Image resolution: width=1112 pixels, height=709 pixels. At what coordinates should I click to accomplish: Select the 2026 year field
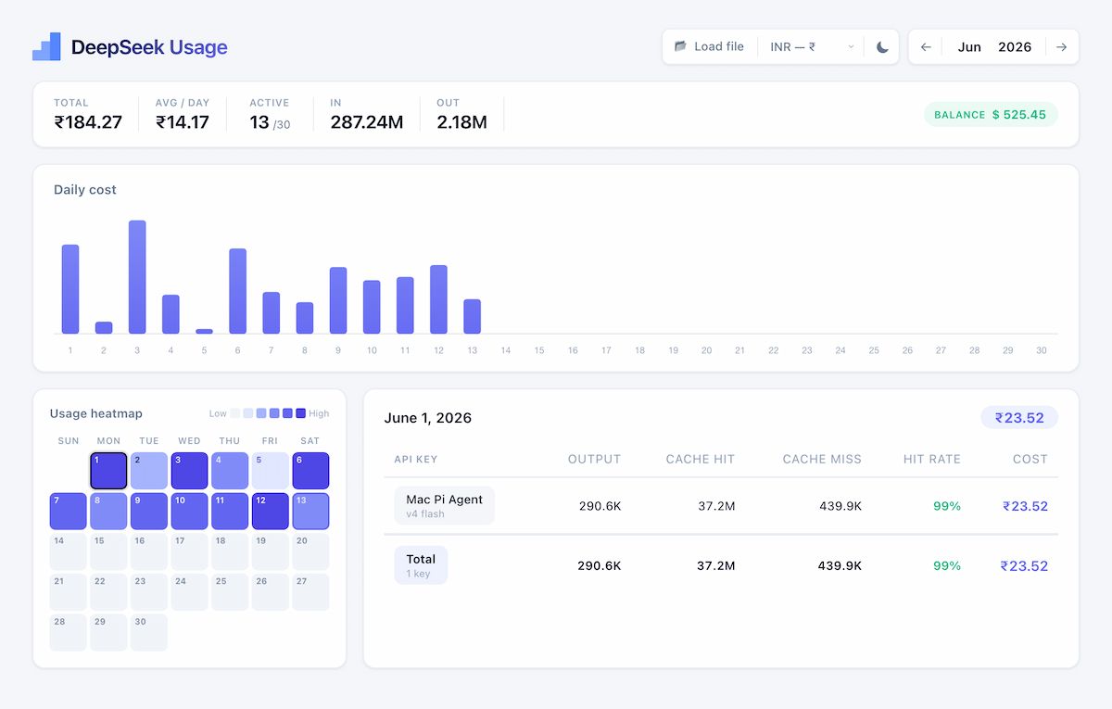pyautogui.click(x=1015, y=47)
